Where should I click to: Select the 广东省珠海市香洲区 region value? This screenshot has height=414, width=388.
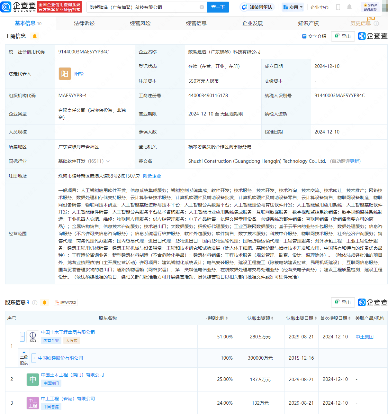tap(78, 147)
